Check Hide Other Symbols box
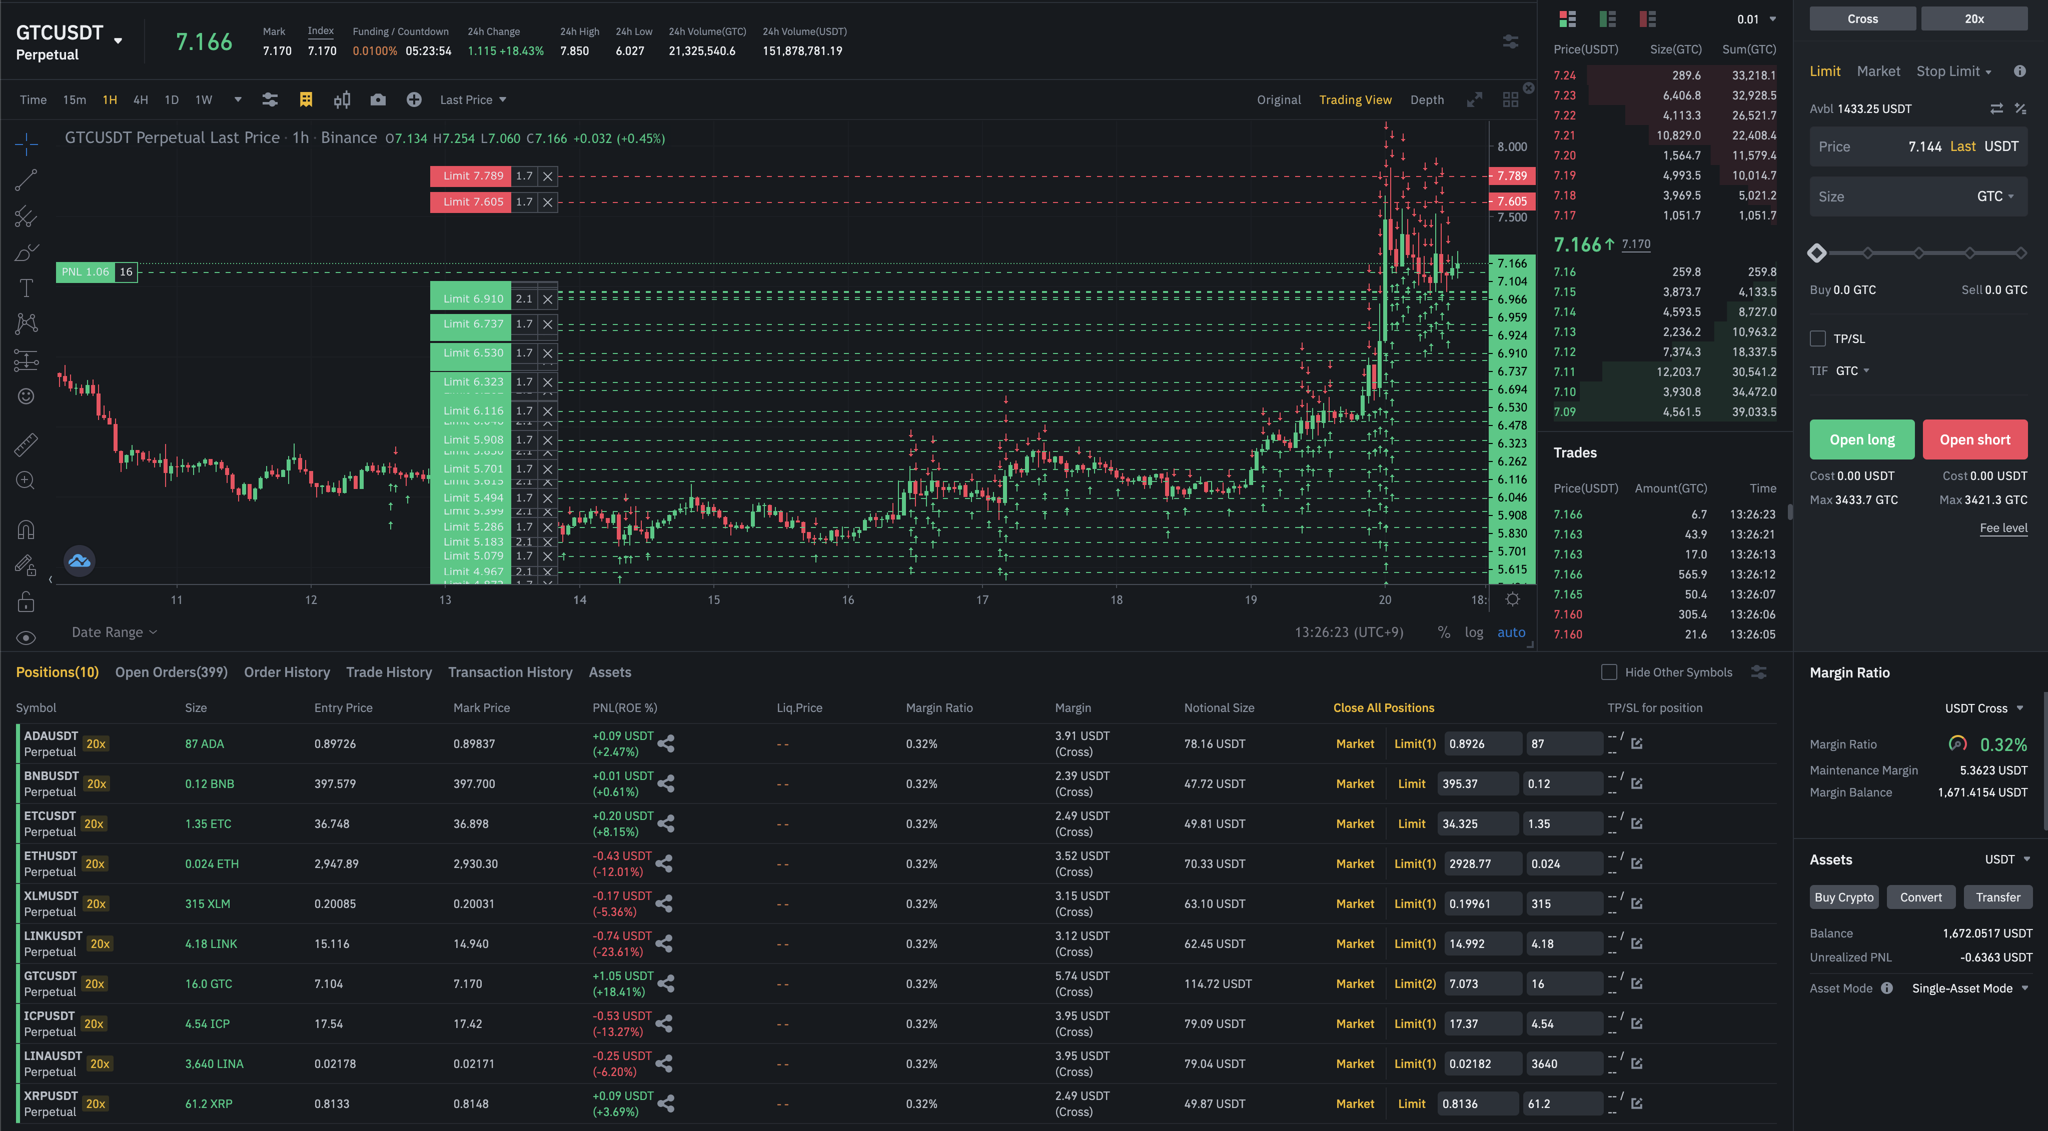The width and height of the screenshot is (2048, 1131). pyautogui.click(x=1608, y=672)
